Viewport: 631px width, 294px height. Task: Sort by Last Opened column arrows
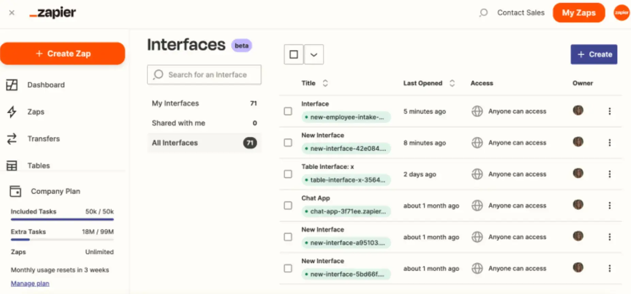tap(452, 83)
